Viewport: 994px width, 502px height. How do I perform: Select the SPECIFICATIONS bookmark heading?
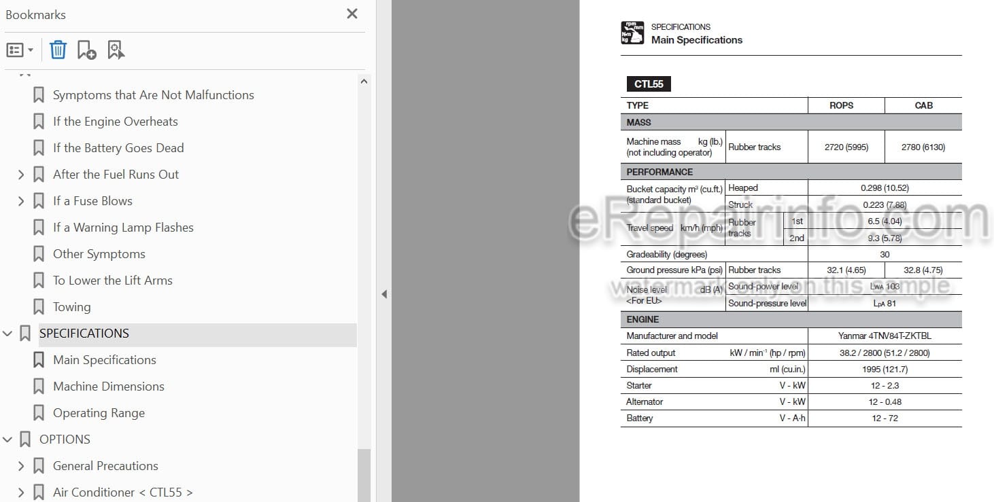point(84,334)
